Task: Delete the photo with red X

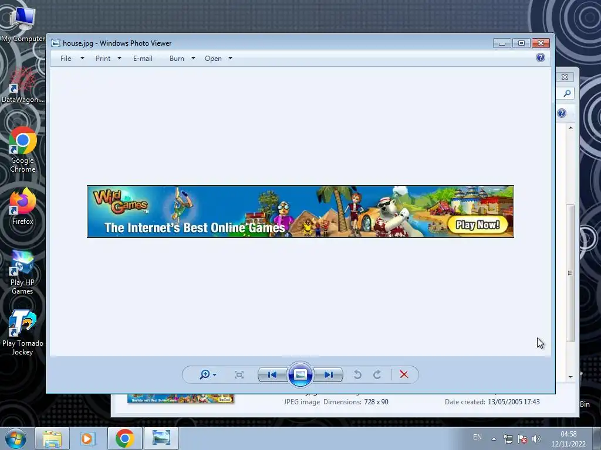Action: pyautogui.click(x=404, y=374)
